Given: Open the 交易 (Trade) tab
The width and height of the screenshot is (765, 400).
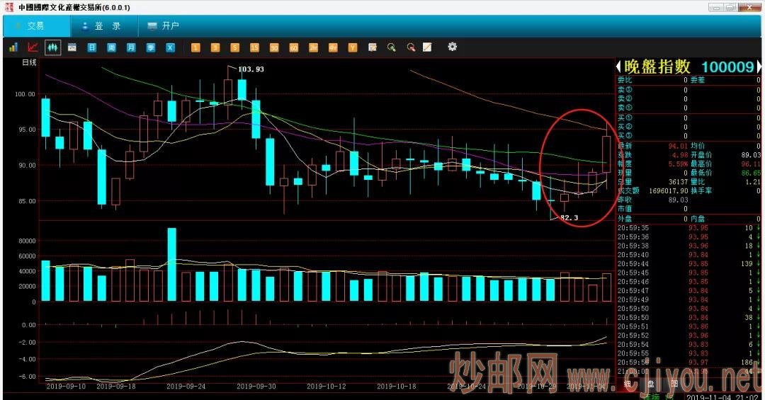Looking at the screenshot, I should pyautogui.click(x=35, y=26).
